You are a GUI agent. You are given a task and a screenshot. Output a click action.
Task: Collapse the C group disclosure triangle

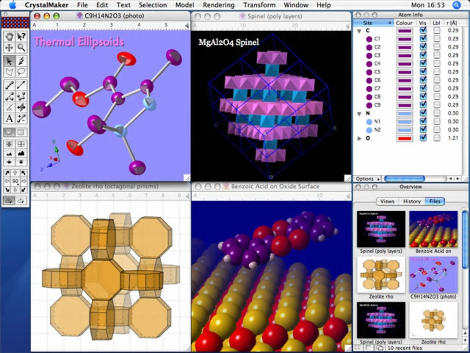[359, 31]
